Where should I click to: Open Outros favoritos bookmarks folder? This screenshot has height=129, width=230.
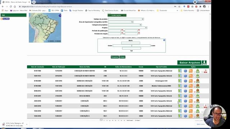[187, 10]
